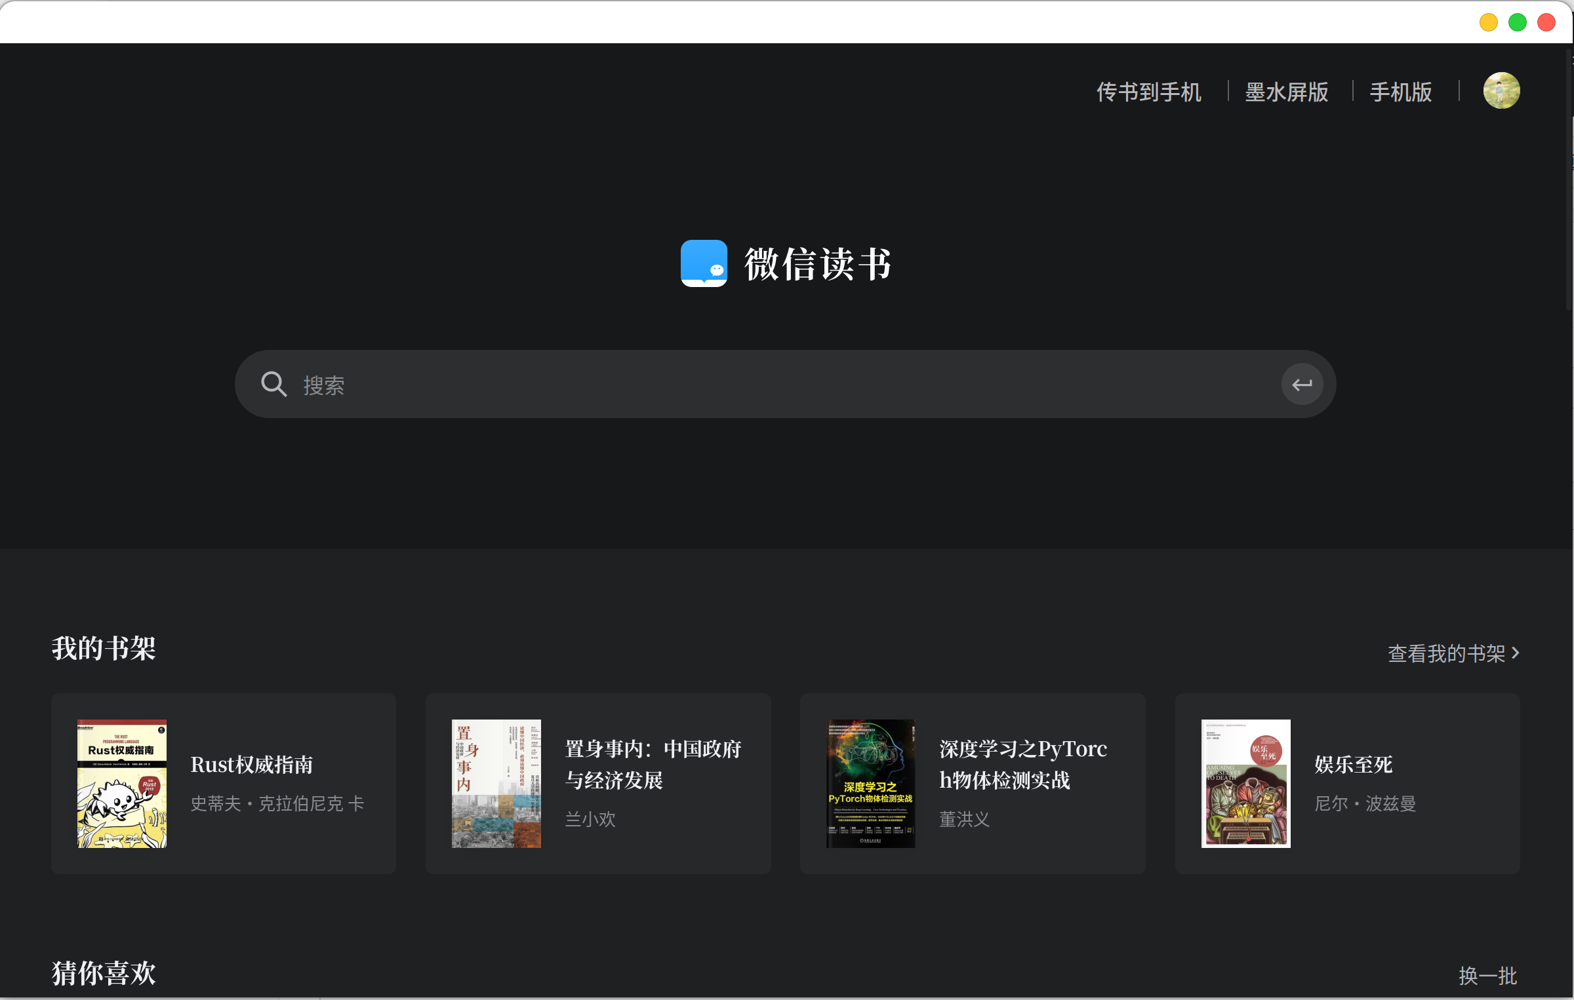
Task: Click the 娱乐至死 book title
Action: [1353, 765]
